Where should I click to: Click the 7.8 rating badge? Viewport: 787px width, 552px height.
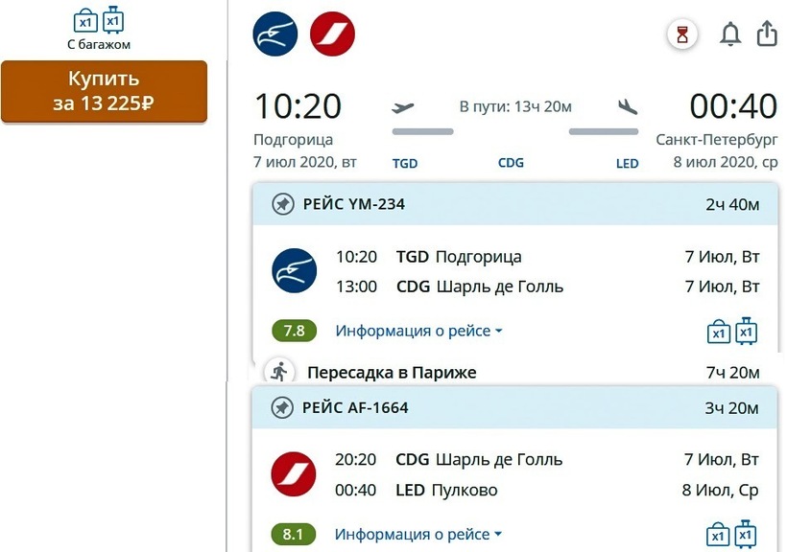click(295, 331)
